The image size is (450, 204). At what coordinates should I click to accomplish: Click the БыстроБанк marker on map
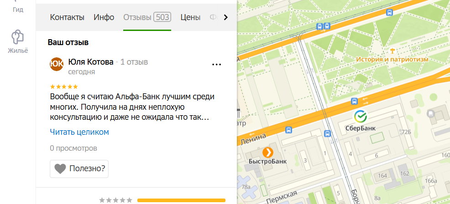point(268,153)
